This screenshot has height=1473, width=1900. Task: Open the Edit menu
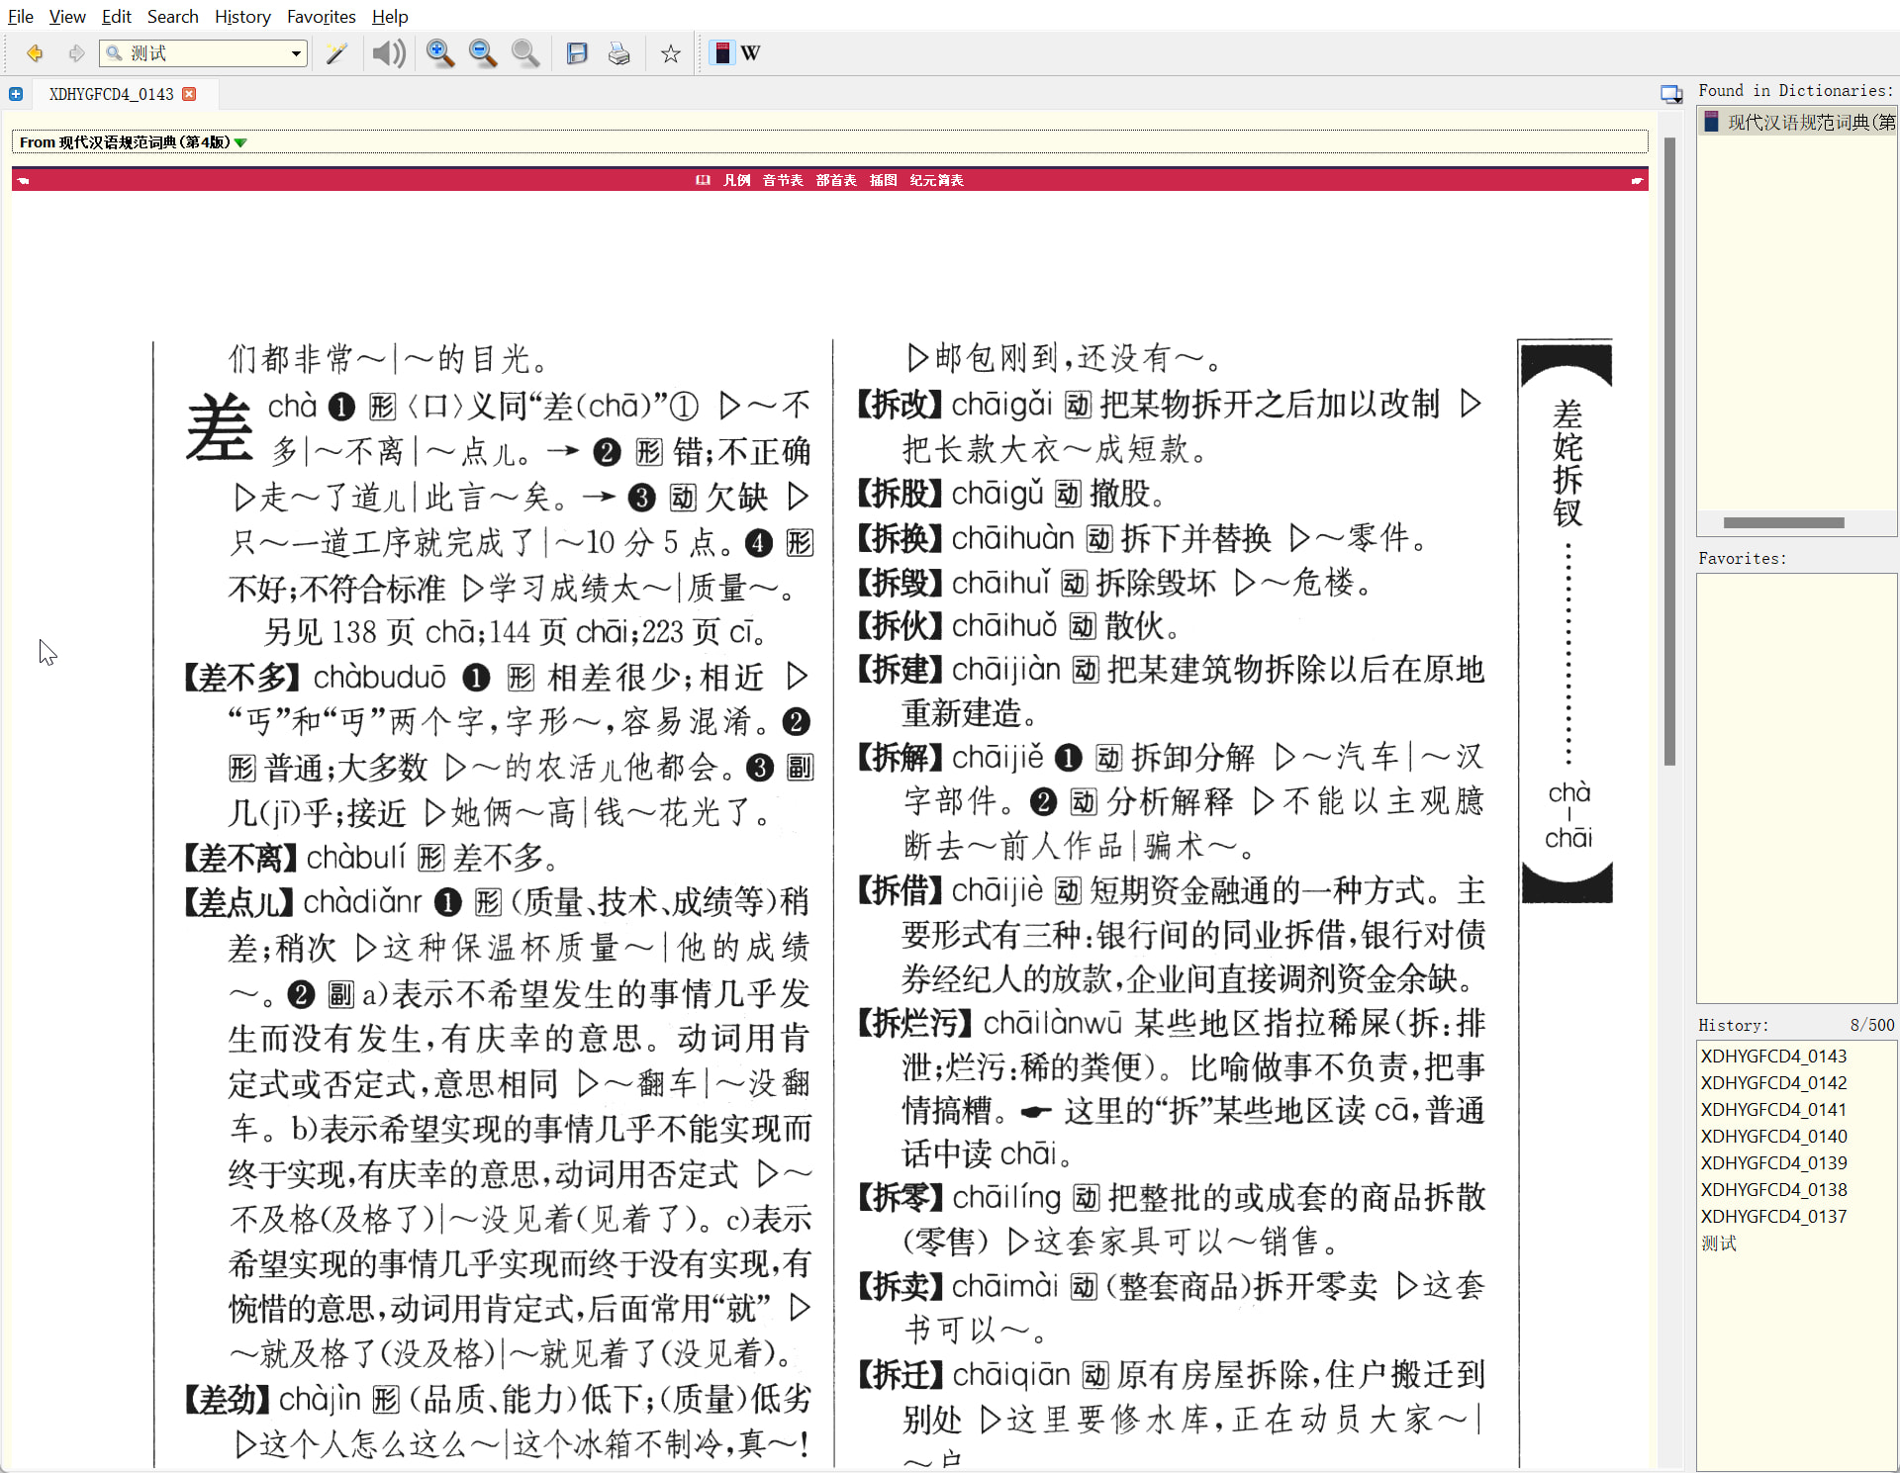tap(116, 17)
